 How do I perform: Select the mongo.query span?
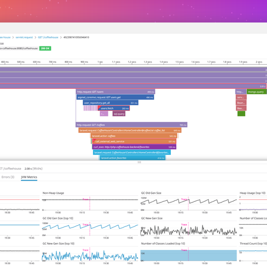click(256, 92)
